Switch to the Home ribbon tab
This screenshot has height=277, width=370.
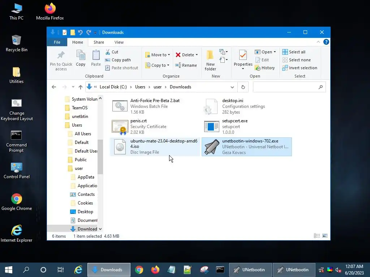point(78,42)
